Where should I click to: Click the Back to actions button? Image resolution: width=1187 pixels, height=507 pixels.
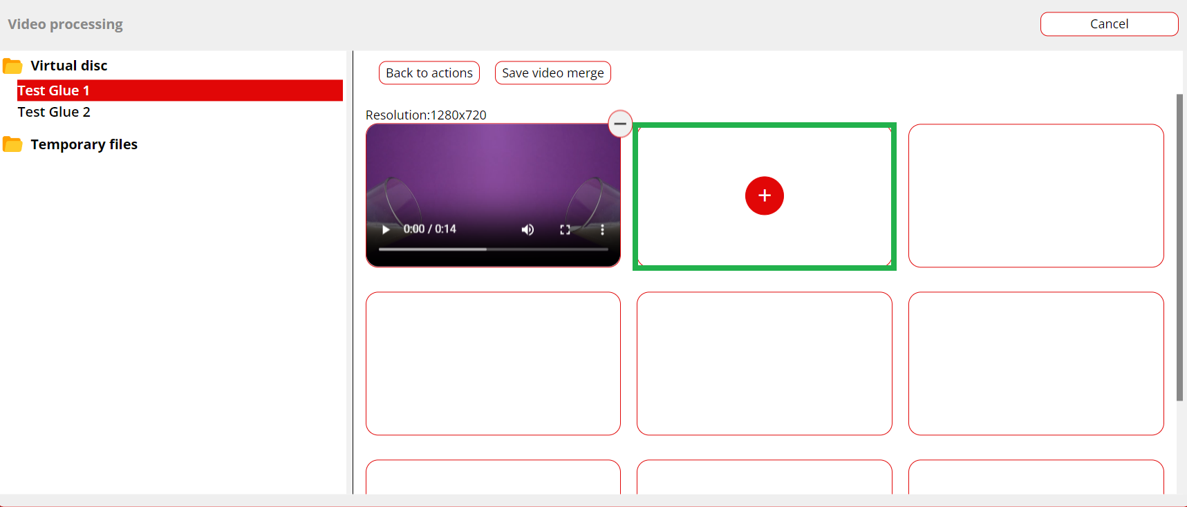click(429, 73)
